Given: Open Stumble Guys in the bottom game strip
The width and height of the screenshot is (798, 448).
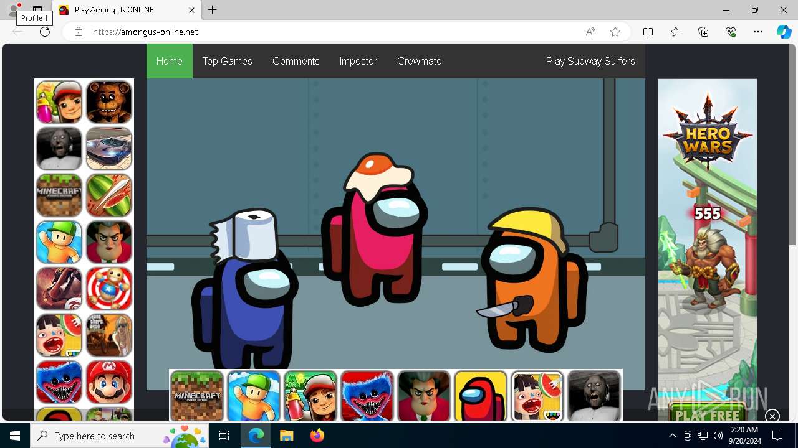Looking at the screenshot, I should [254, 396].
